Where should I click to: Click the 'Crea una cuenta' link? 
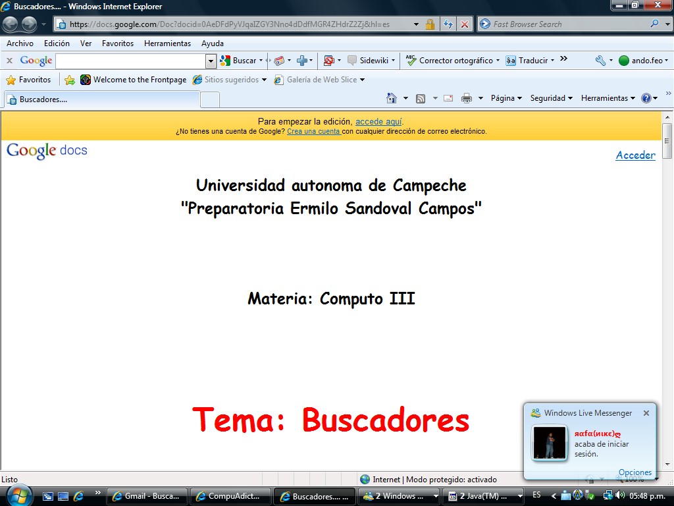click(313, 131)
